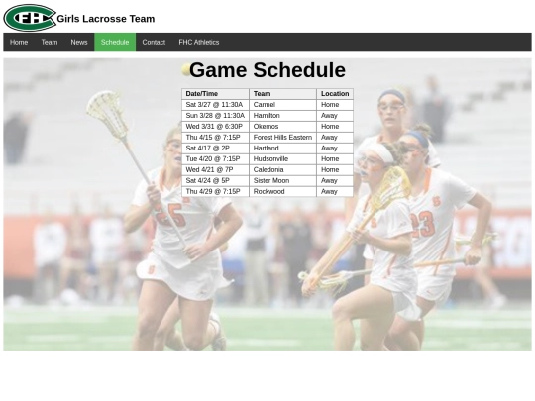Image resolution: width=535 pixels, height=401 pixels.
Task: Select the Thu 4/29 @ 7:15P cell
Action: 215,192
